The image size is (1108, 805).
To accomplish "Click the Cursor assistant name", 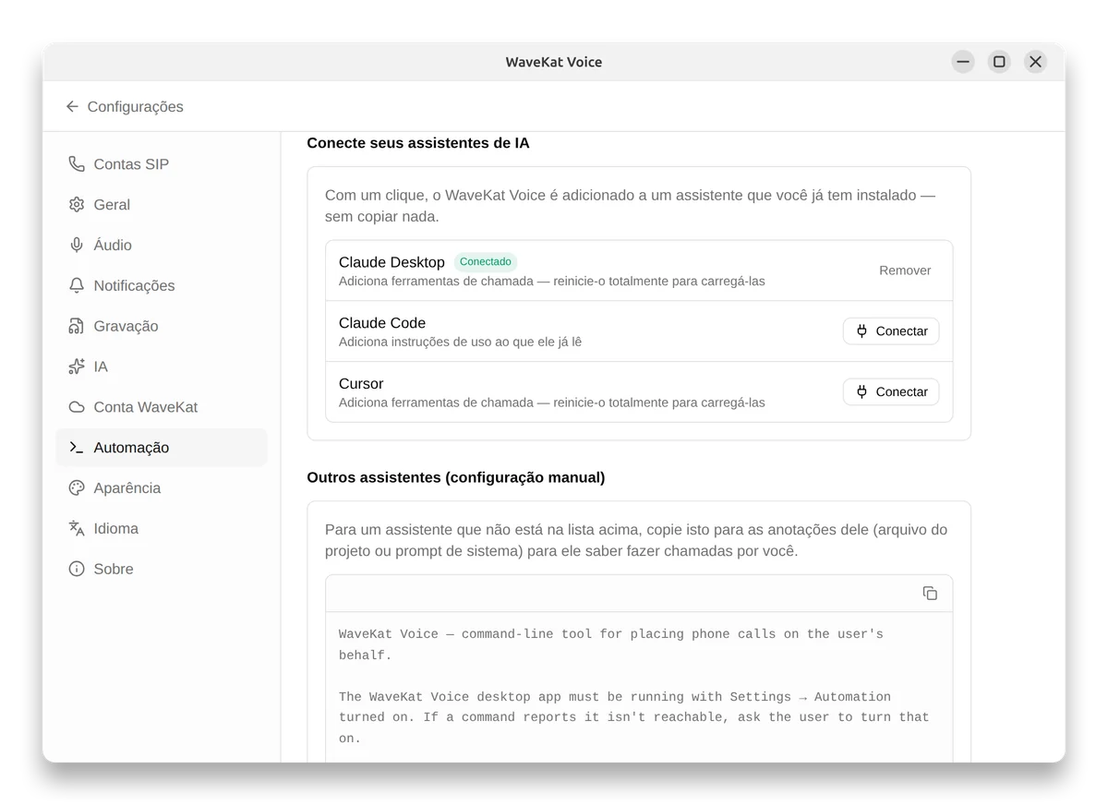I will (x=361, y=384).
